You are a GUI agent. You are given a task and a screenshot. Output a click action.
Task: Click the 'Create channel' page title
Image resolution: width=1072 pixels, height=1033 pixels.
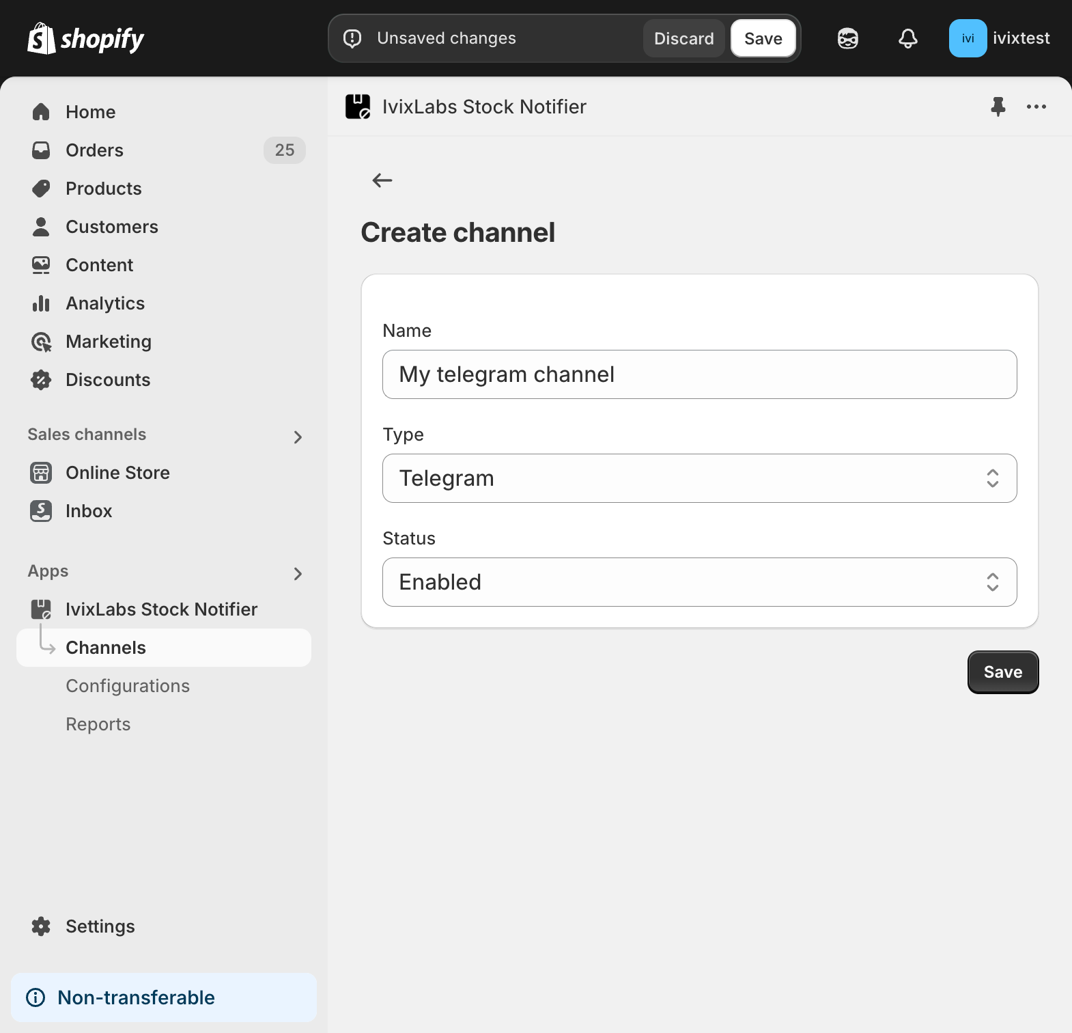click(458, 232)
